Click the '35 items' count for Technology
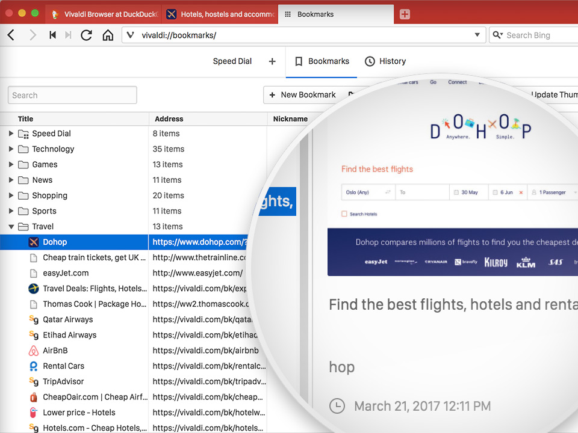 coord(169,149)
